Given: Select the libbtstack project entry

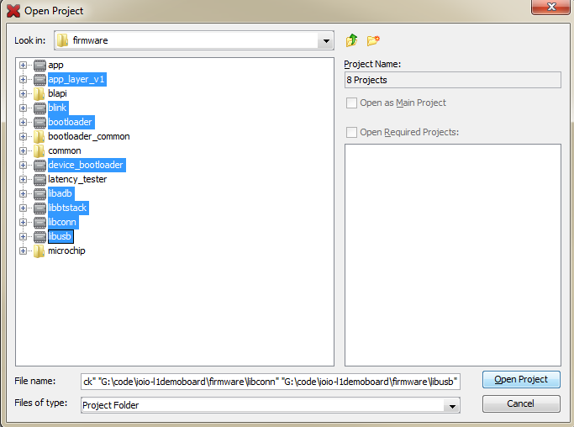Looking at the screenshot, I should 67,208.
